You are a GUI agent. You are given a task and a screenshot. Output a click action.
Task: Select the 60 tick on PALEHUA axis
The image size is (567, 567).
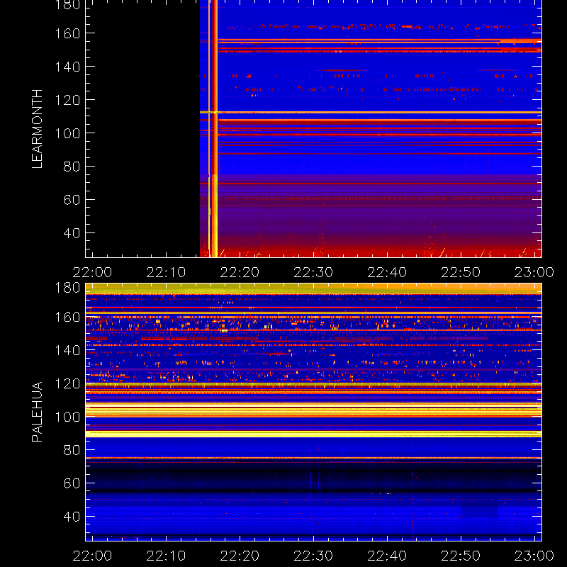[72, 483]
